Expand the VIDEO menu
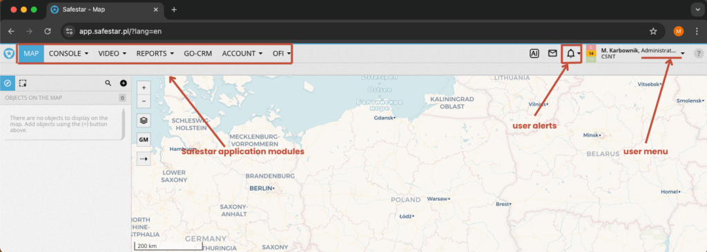 point(113,54)
